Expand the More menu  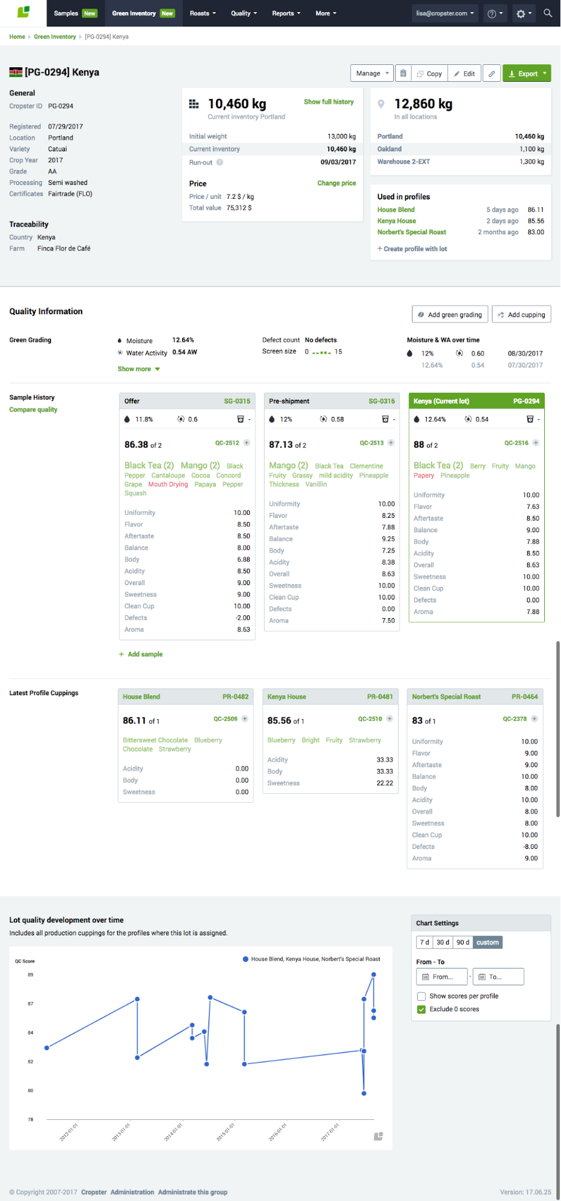[x=326, y=13]
